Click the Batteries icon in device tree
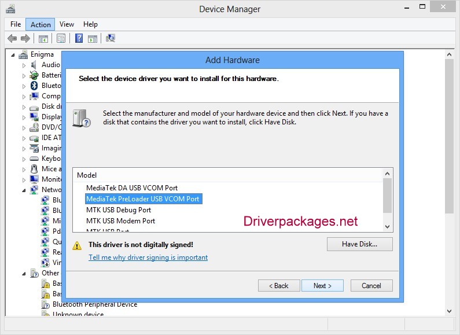The width and height of the screenshot is (460, 335). point(34,75)
